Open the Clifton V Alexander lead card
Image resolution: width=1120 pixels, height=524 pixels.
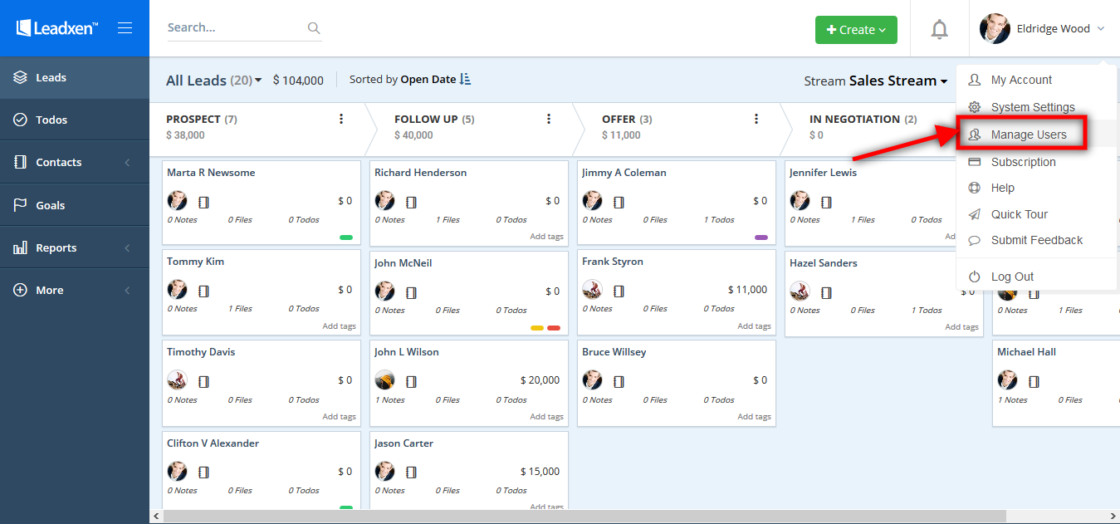coord(262,470)
